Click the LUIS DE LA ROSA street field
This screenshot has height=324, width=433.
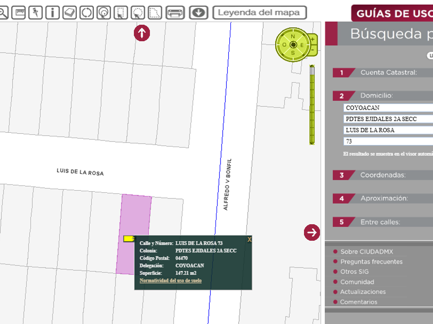(x=388, y=130)
